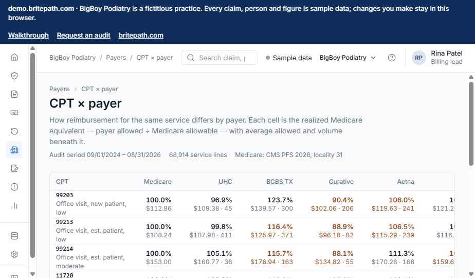The image size is (475, 278).
Task: Click the Request an audit link
Action: [83, 35]
